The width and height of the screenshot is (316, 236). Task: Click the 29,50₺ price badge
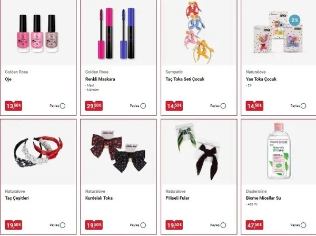pyautogui.click(x=94, y=106)
